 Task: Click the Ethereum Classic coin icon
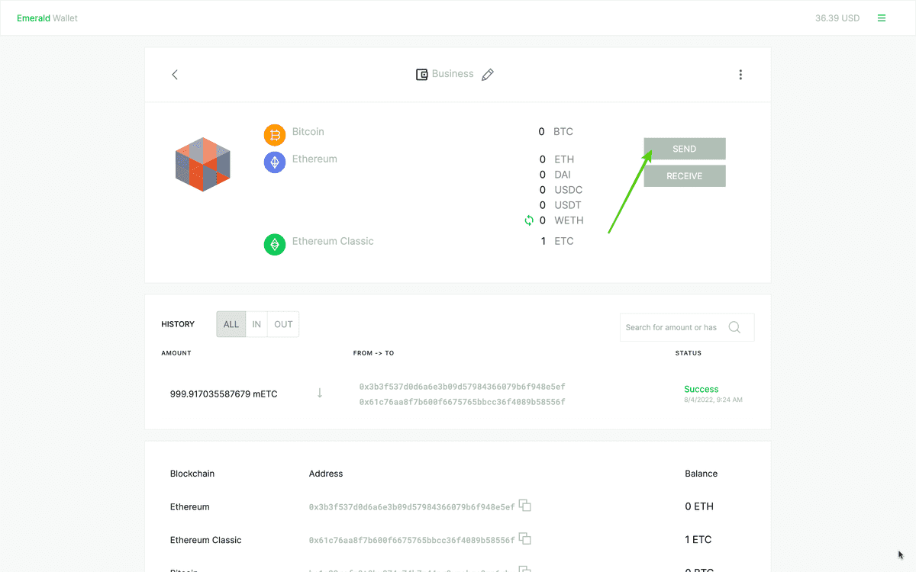tap(275, 245)
